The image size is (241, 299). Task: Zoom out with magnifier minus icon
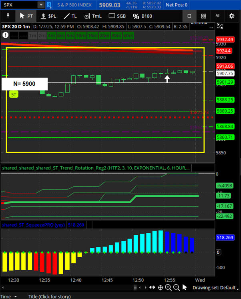tap(177, 287)
